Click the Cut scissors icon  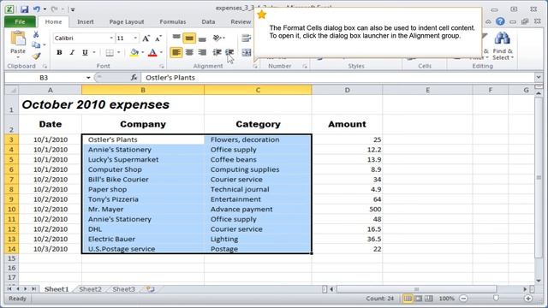point(36,34)
